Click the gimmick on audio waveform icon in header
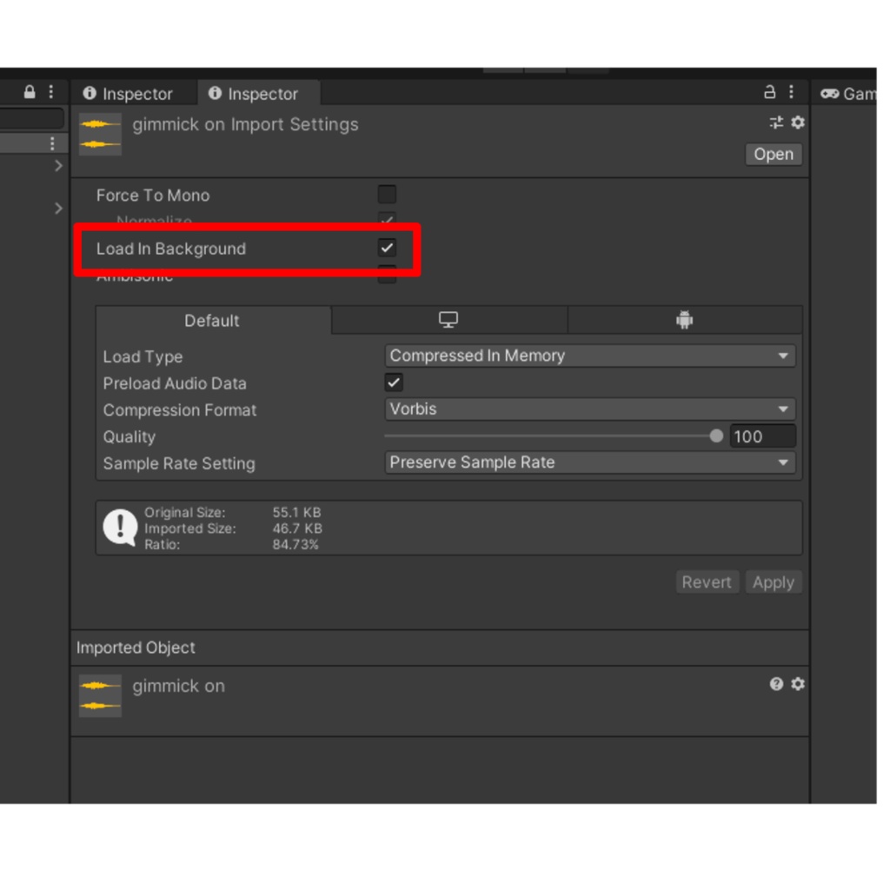The width and height of the screenshot is (890, 890). point(100,134)
